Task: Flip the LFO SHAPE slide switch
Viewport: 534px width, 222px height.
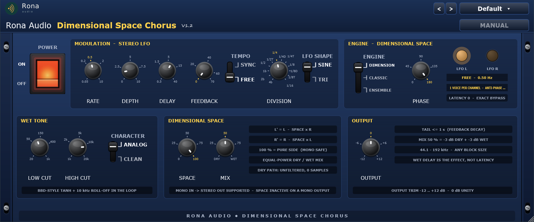Action: [x=307, y=72]
